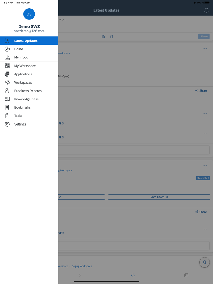
Task: Click the Latest Updates feed icon
Action: click(7, 41)
